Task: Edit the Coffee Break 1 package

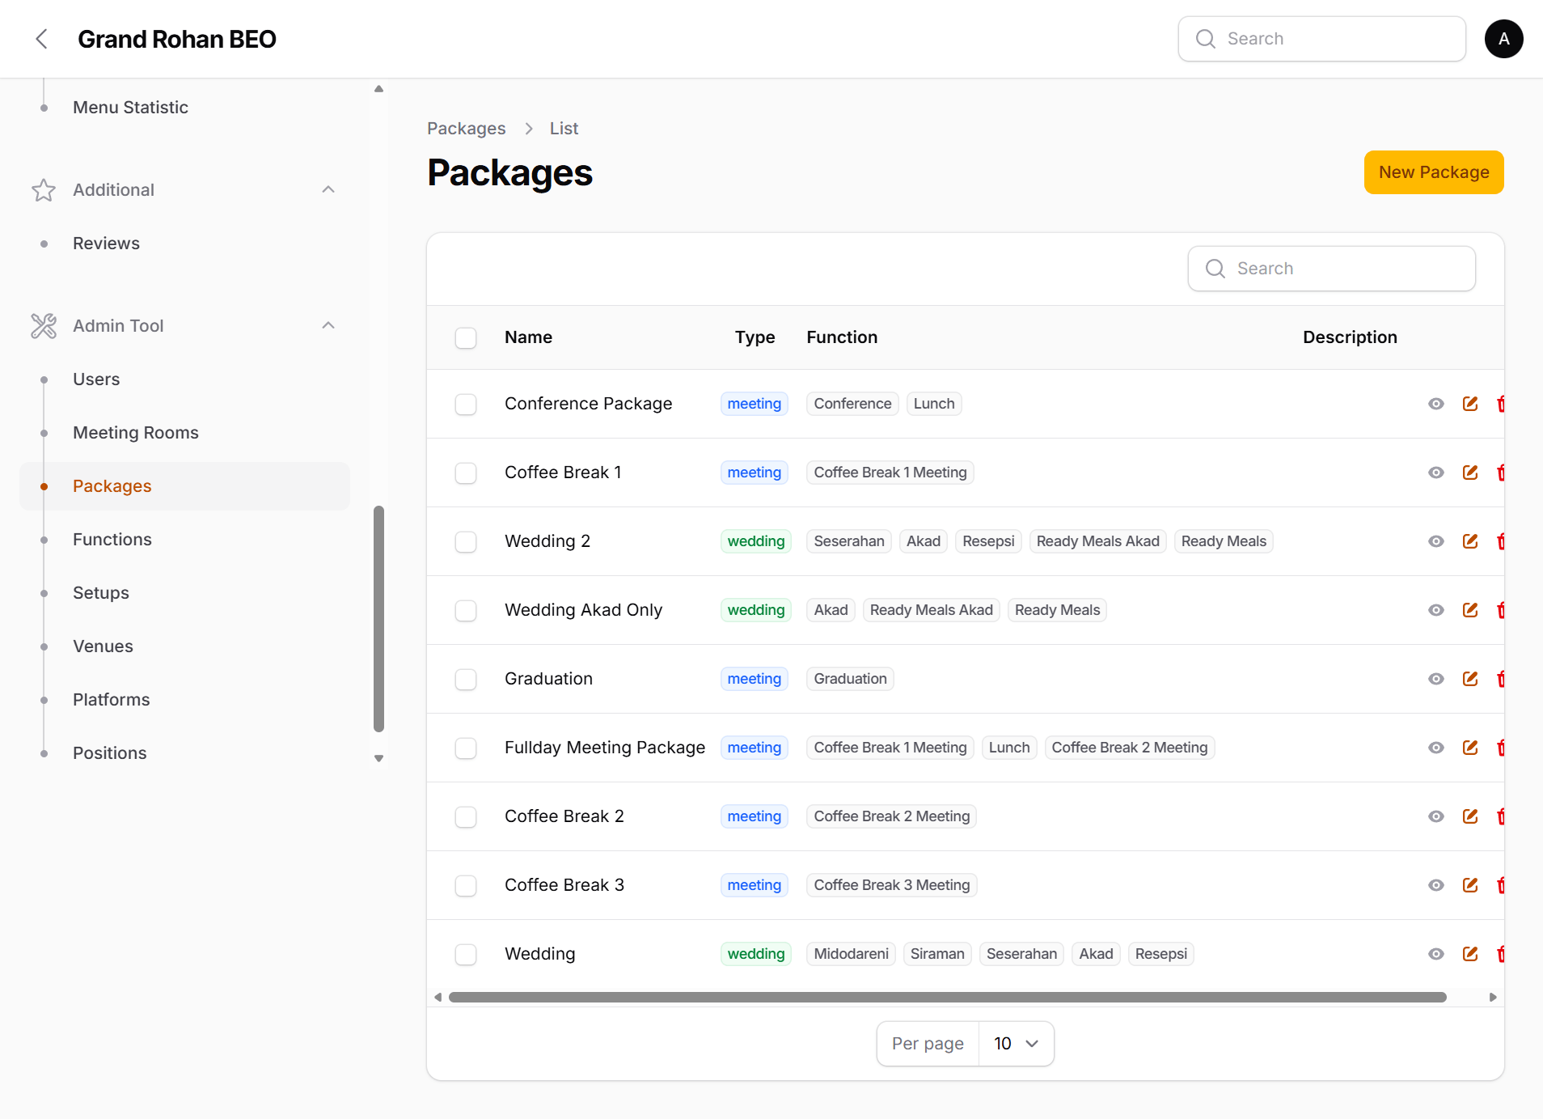Action: click(x=1470, y=473)
